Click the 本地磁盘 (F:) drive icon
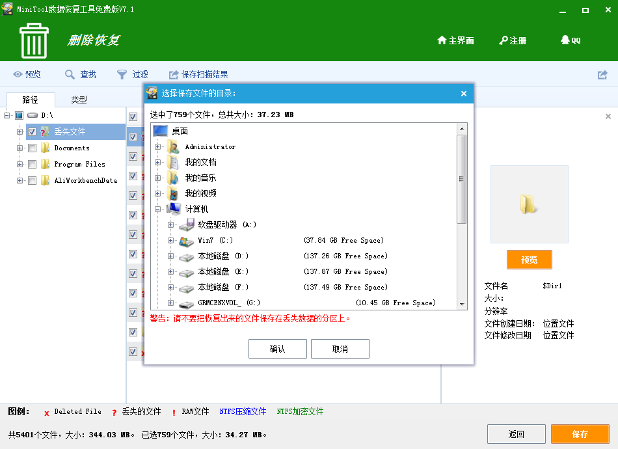The image size is (618, 449). coord(186,288)
